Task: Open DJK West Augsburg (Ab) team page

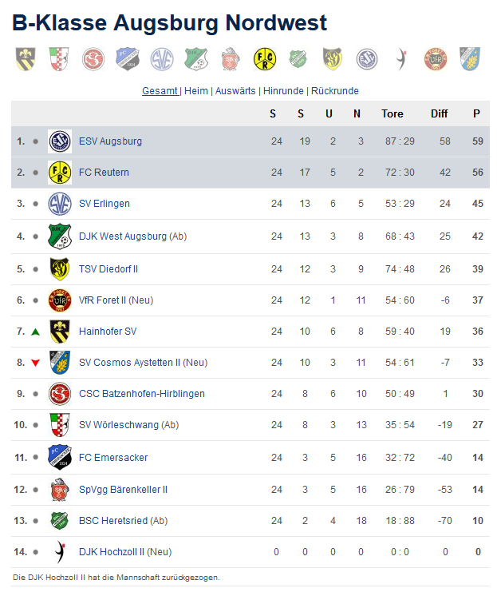Action: 132,236
